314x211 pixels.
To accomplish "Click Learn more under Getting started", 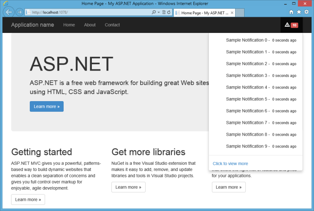I will point(28,200).
